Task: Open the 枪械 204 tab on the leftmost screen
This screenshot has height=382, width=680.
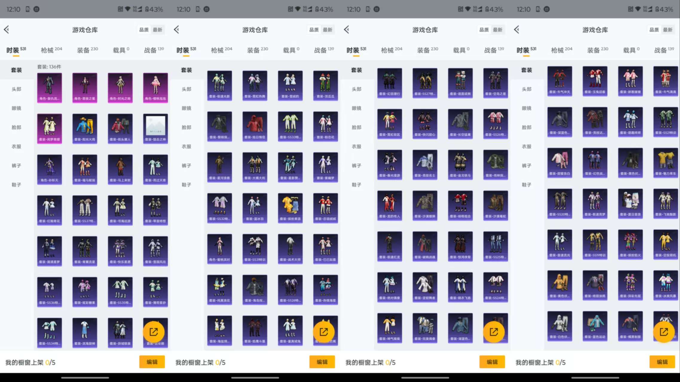Action: click(51, 50)
